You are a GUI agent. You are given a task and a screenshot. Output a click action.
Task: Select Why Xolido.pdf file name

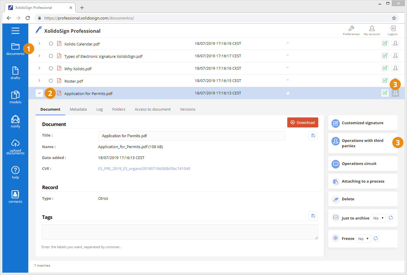pos(78,69)
